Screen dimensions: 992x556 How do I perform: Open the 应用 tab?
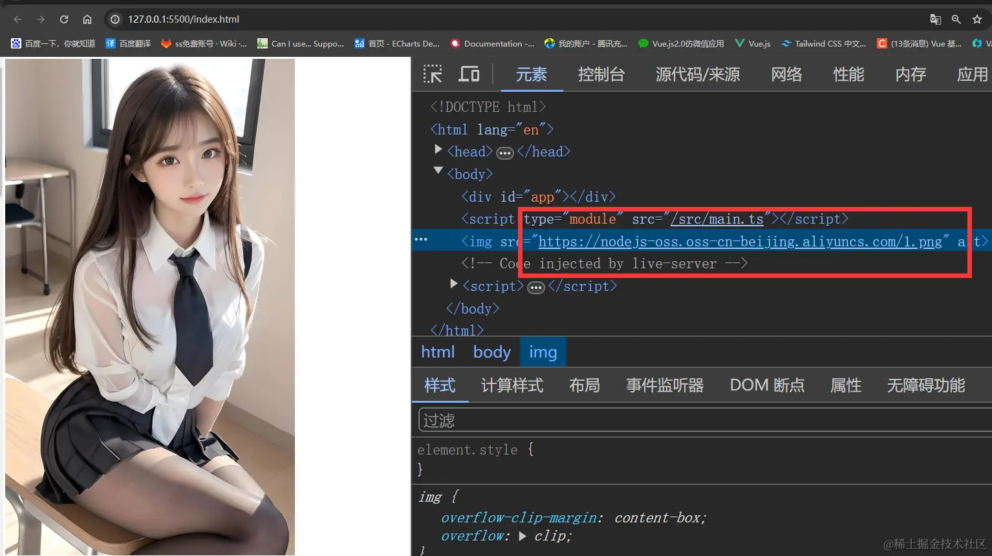click(972, 75)
